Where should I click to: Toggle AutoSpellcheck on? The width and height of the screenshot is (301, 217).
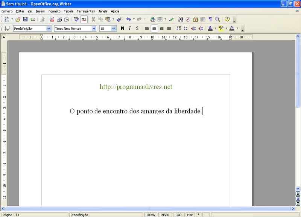pyautogui.click(x=84, y=18)
